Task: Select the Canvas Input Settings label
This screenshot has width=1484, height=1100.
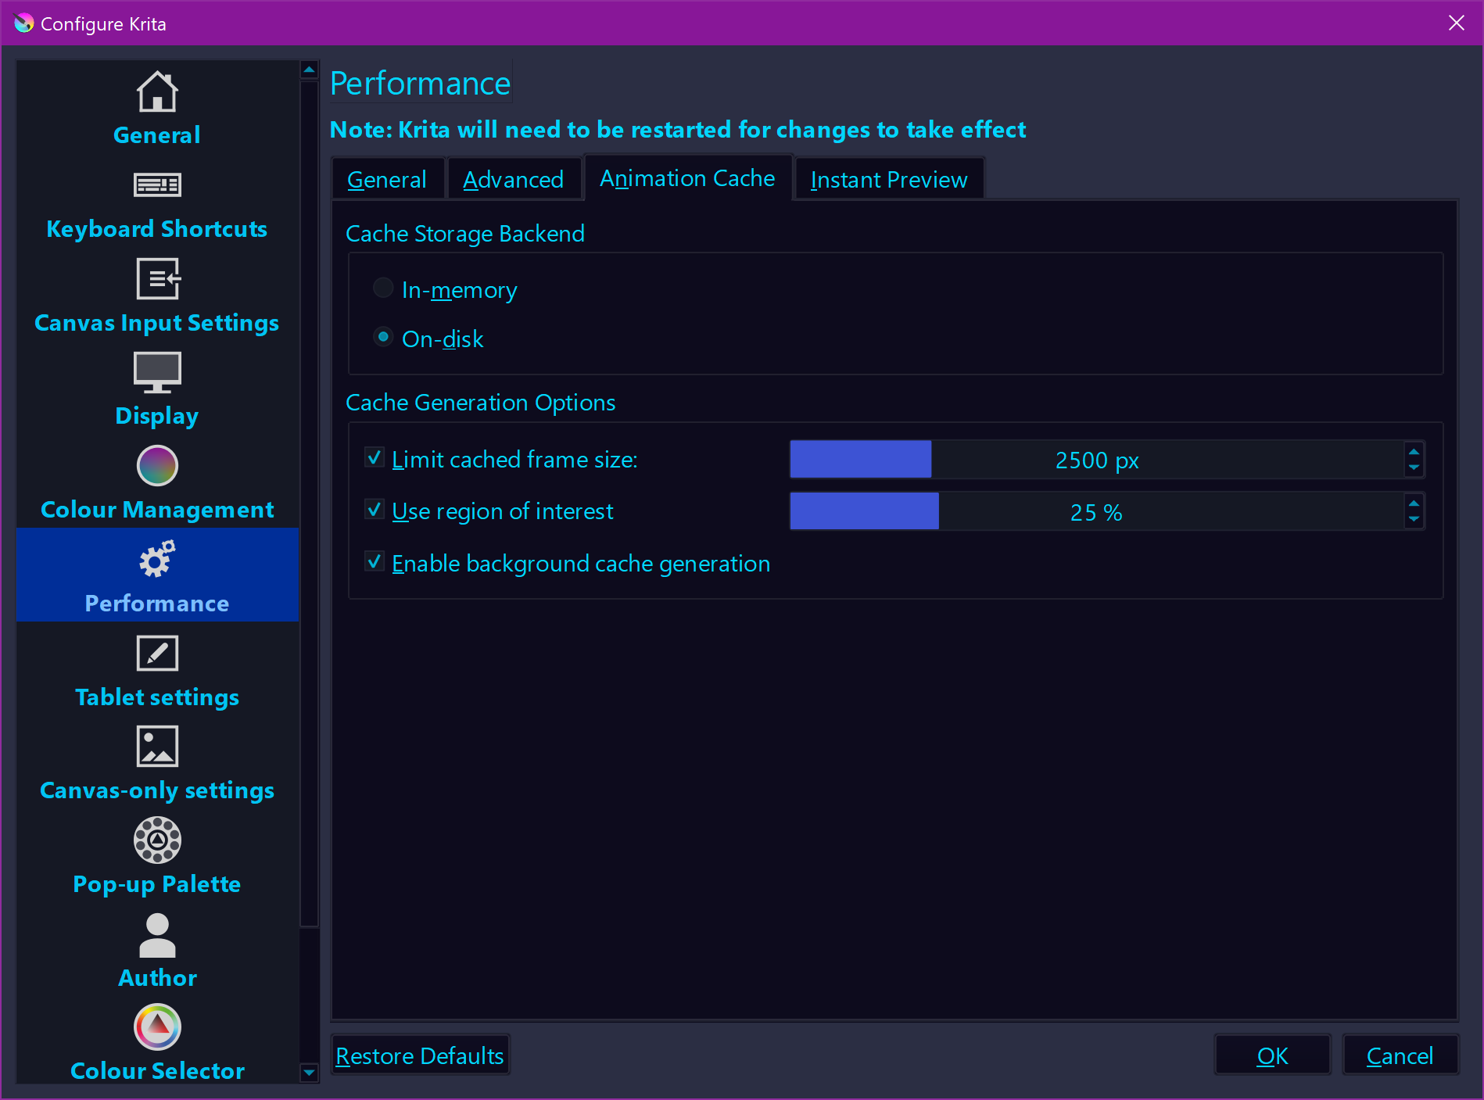Action: (x=157, y=322)
